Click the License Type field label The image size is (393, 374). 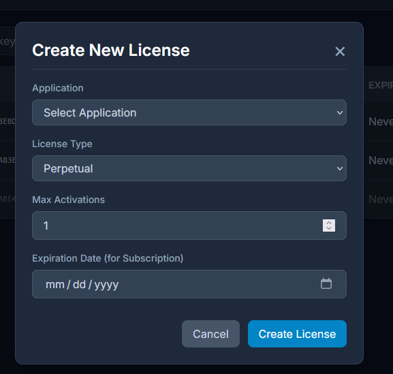[62, 144]
